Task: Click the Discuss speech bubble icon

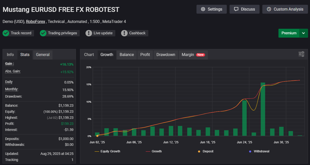Action: click(x=236, y=9)
